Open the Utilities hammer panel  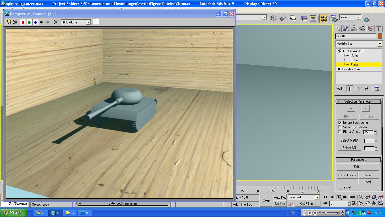[x=378, y=28]
